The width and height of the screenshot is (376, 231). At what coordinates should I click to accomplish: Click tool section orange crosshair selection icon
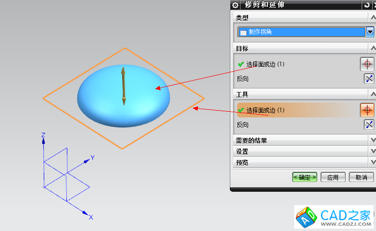coord(367,110)
